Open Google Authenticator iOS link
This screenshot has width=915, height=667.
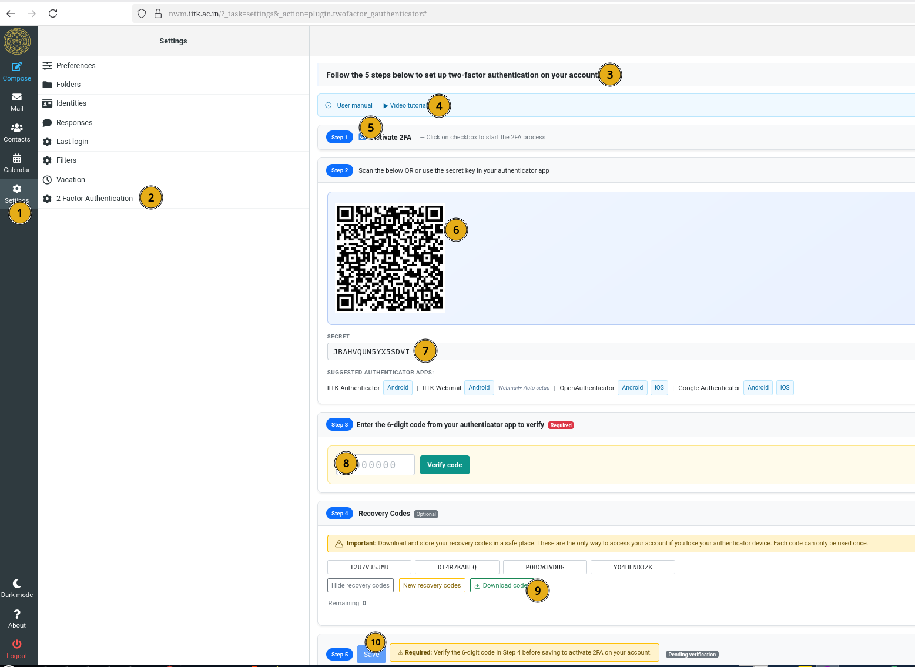click(785, 388)
